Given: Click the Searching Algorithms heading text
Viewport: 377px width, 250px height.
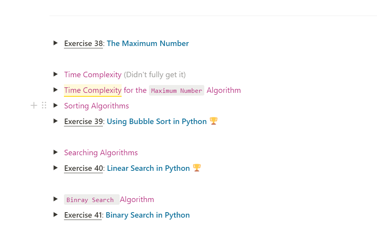Looking at the screenshot, I should [101, 152].
